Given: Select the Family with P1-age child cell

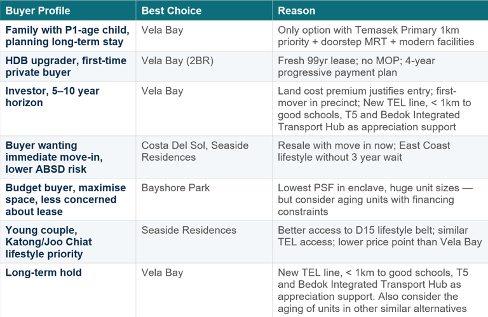Looking at the screenshot, I should tap(67, 36).
